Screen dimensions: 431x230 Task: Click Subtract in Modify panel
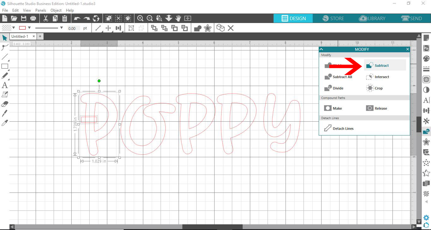click(385, 66)
